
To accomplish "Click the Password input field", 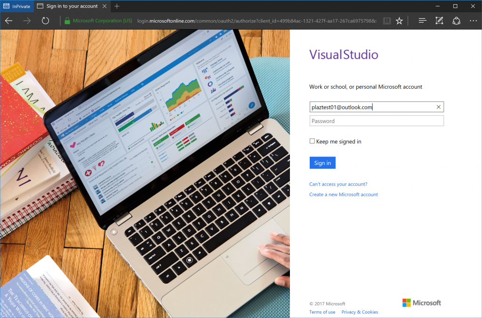I will click(x=377, y=121).
